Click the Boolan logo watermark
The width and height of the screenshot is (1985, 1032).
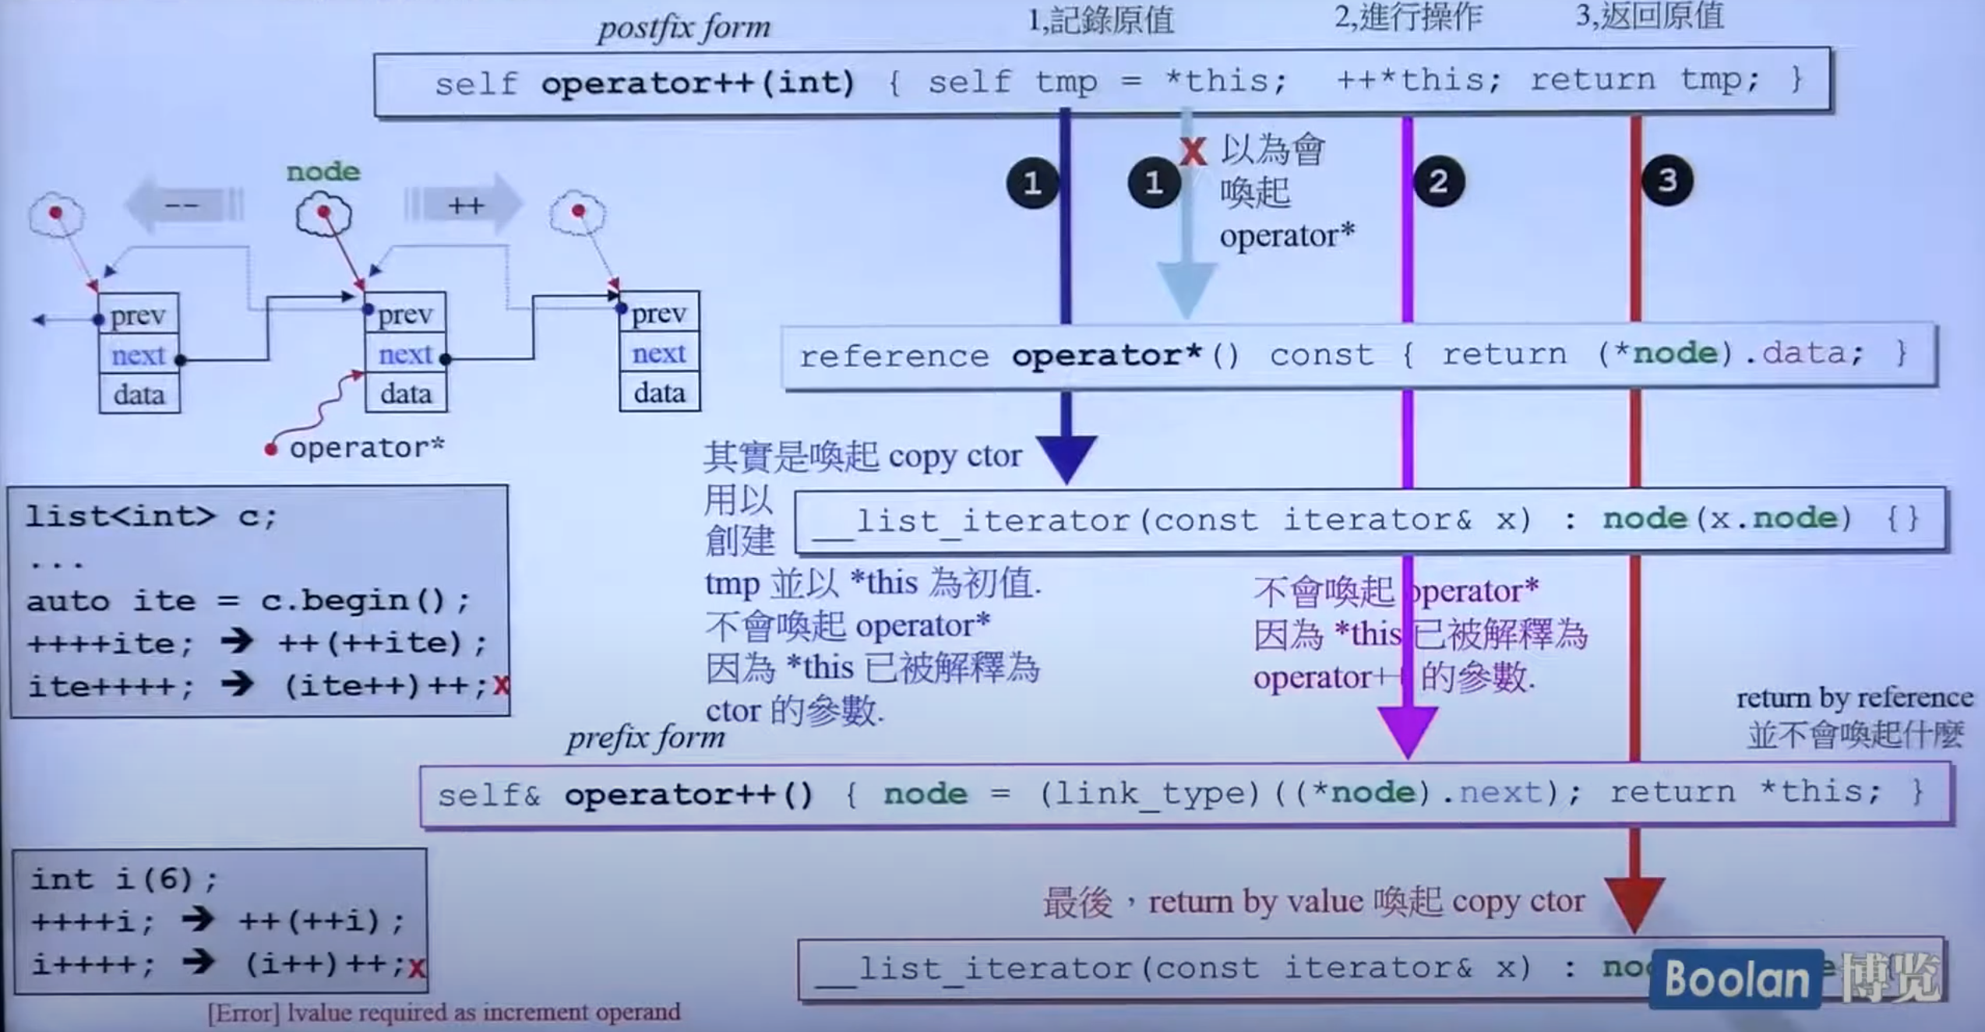coord(1736,979)
